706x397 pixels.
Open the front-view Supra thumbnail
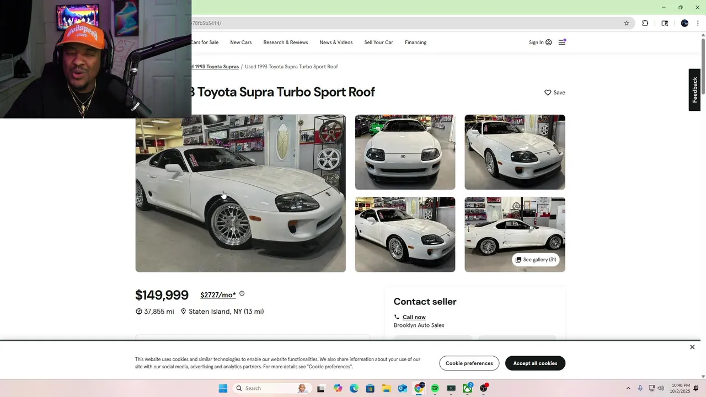[x=405, y=152]
